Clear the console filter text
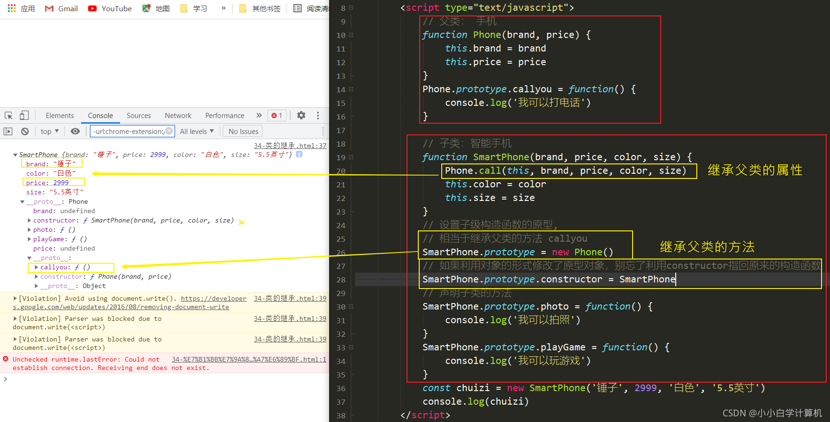Screen dimensions: 830x422 click(x=169, y=131)
